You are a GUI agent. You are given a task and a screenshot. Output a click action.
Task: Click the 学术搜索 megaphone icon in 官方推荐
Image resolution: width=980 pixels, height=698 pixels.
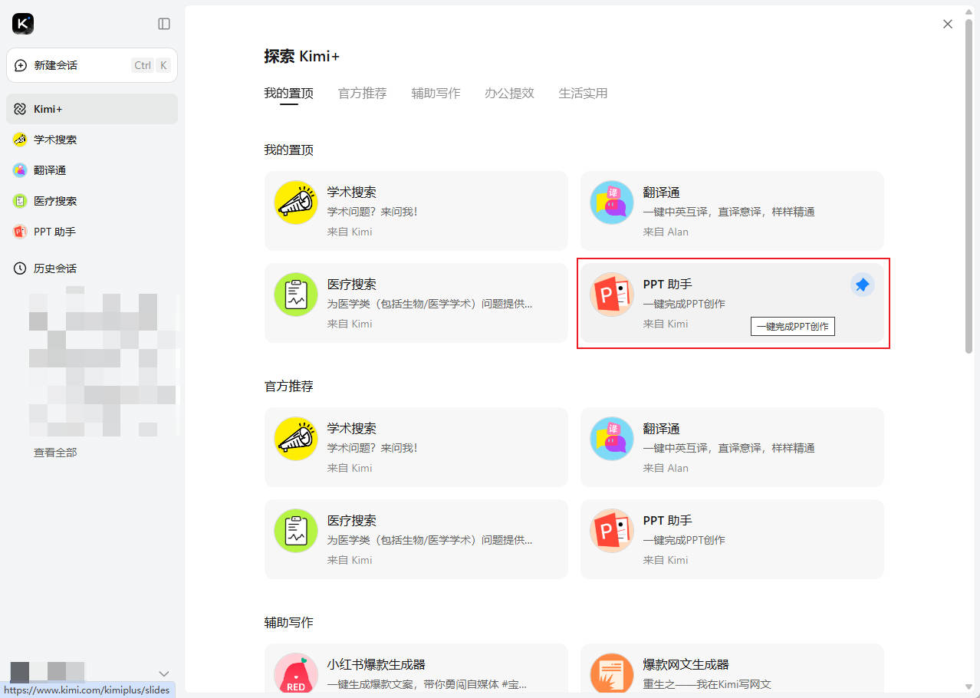tap(296, 439)
